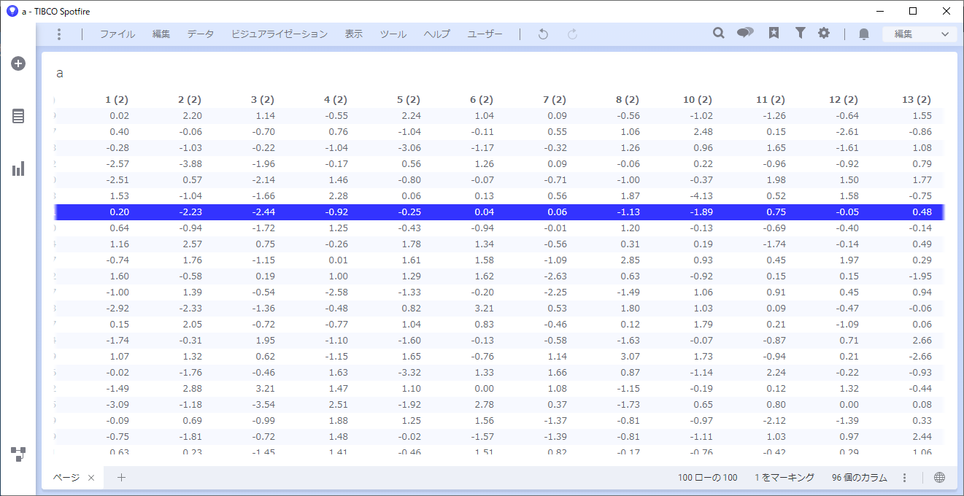Viewport: 964px width, 496px height.
Task: Click cell -2.44 in highlighted row
Action: (263, 212)
